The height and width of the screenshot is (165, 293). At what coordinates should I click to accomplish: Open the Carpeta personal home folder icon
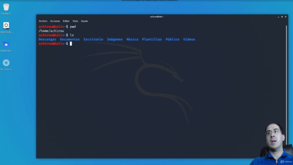click(x=6, y=44)
